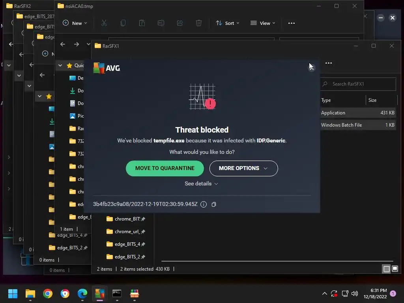404x303 pixels.
Task: Click RarSFX1 horizontal scrollbar
Action: click(277, 261)
